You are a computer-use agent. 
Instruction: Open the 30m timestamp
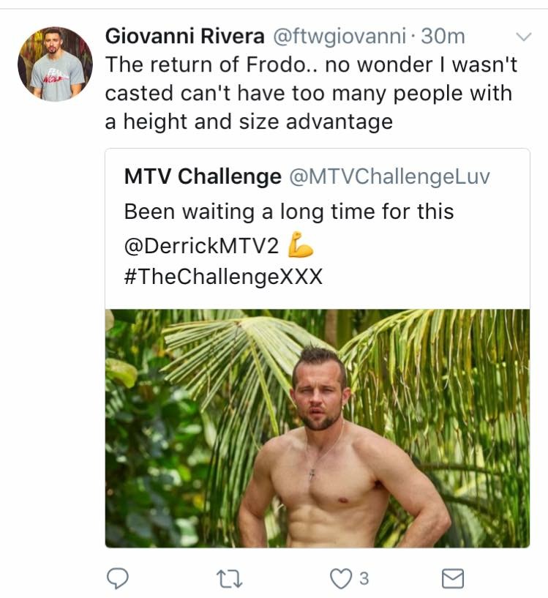[x=443, y=37]
